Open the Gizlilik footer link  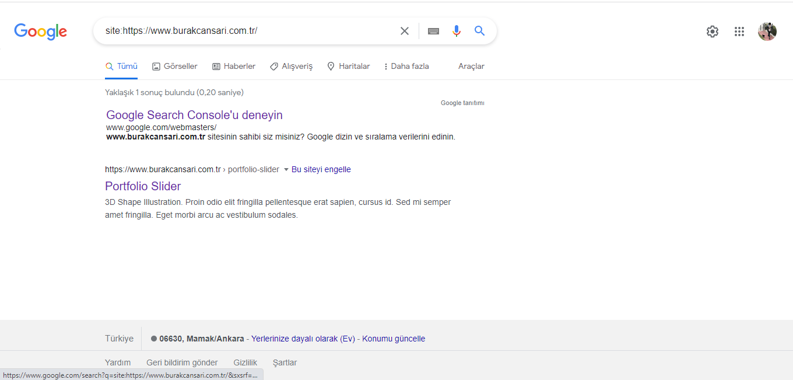click(x=245, y=362)
